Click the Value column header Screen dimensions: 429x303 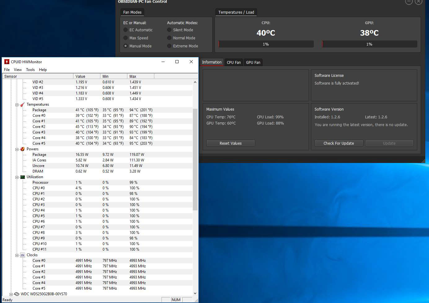[x=87, y=76]
